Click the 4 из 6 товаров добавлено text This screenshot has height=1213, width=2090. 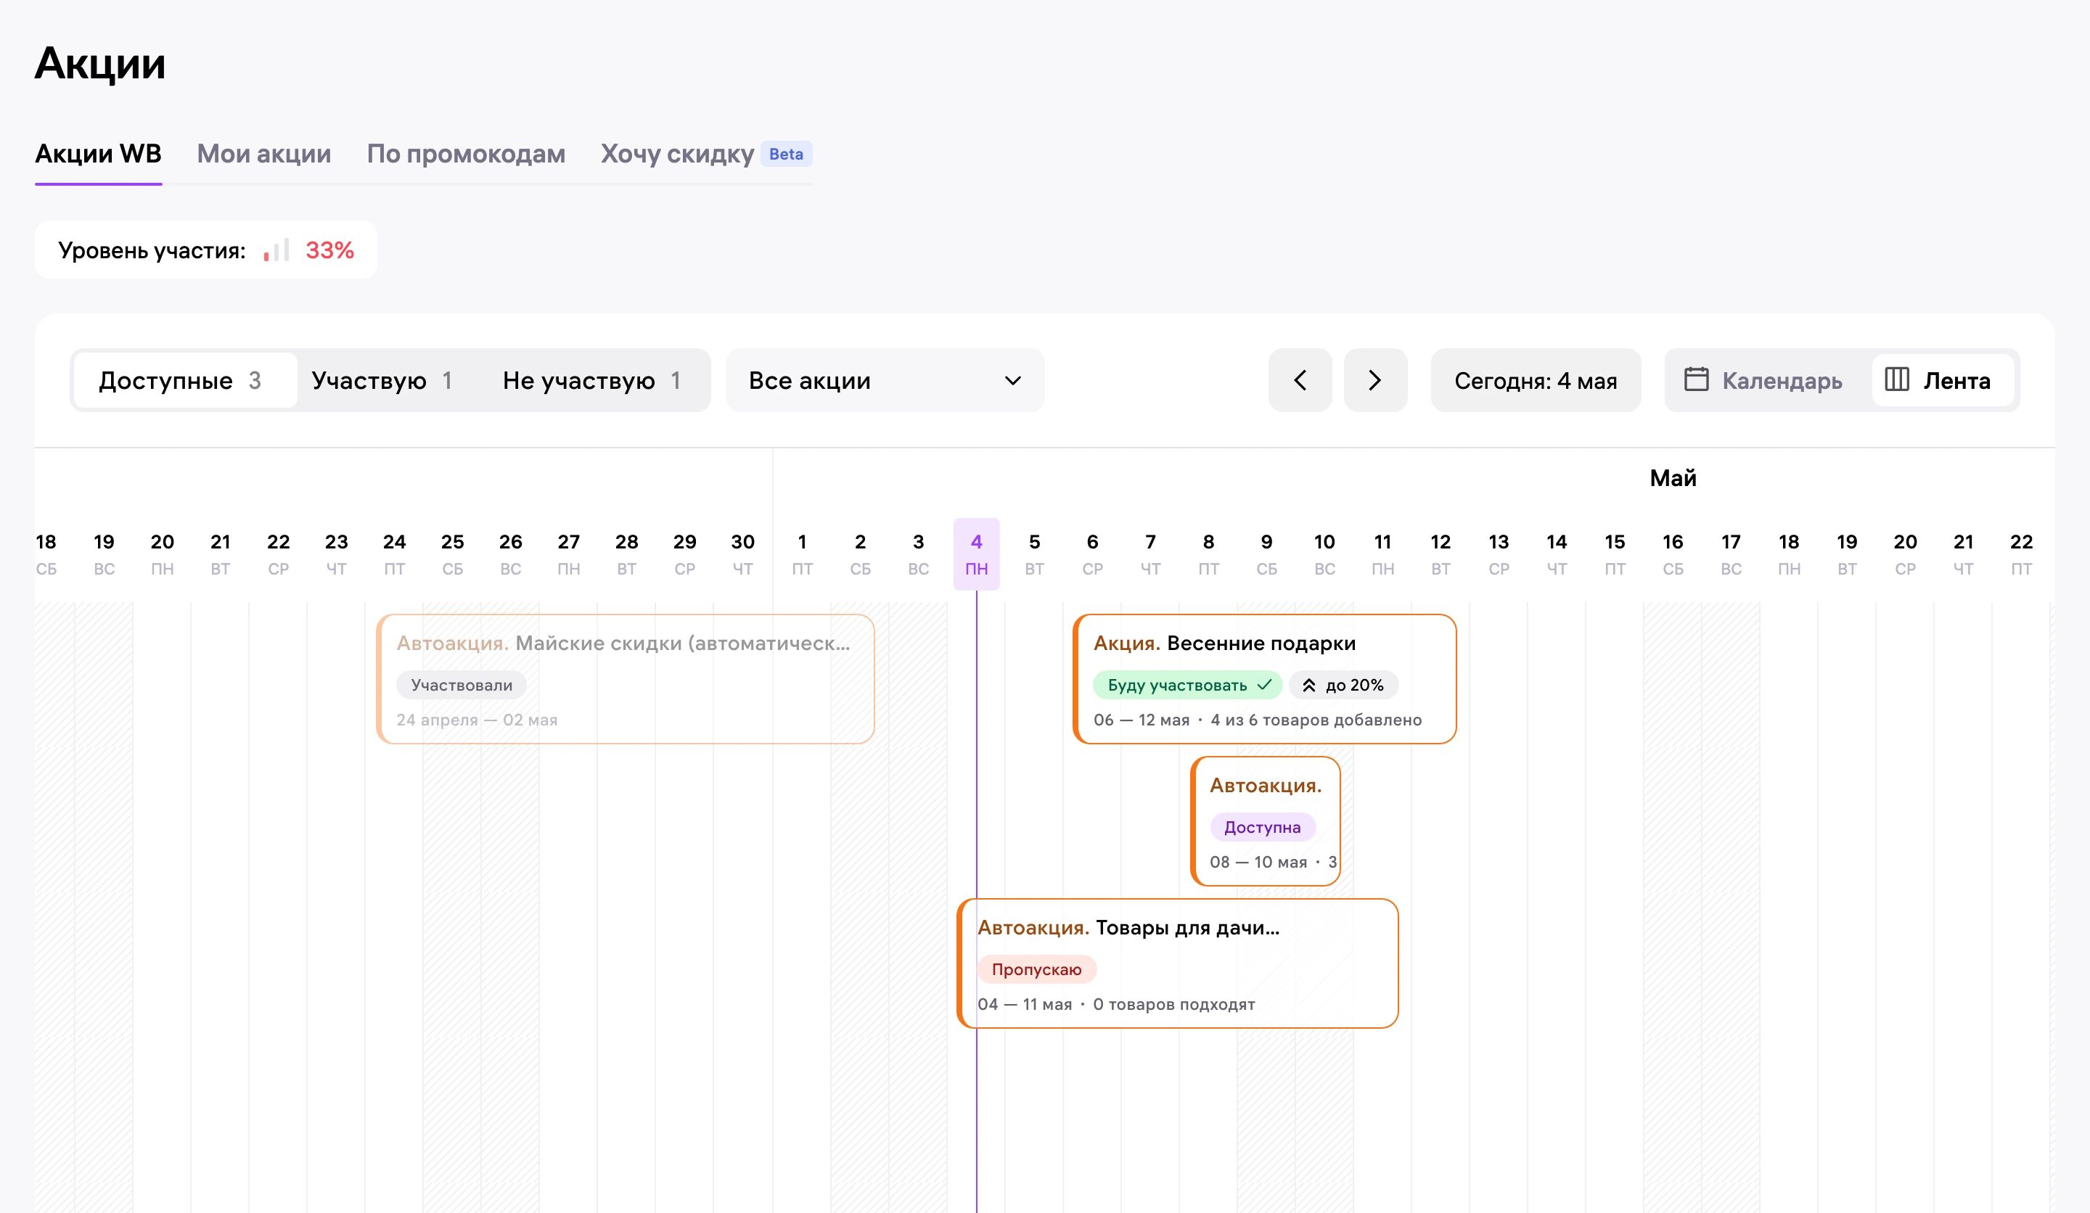pyautogui.click(x=1316, y=720)
